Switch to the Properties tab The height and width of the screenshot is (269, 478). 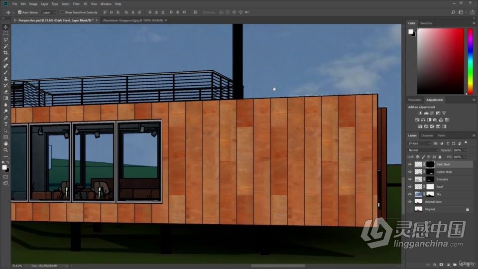click(415, 100)
